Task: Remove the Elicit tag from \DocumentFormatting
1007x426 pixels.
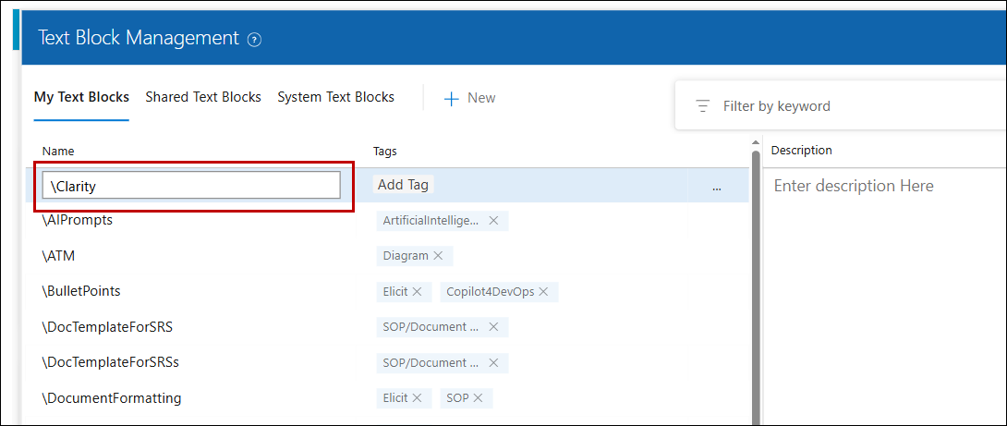Action: [x=417, y=398]
